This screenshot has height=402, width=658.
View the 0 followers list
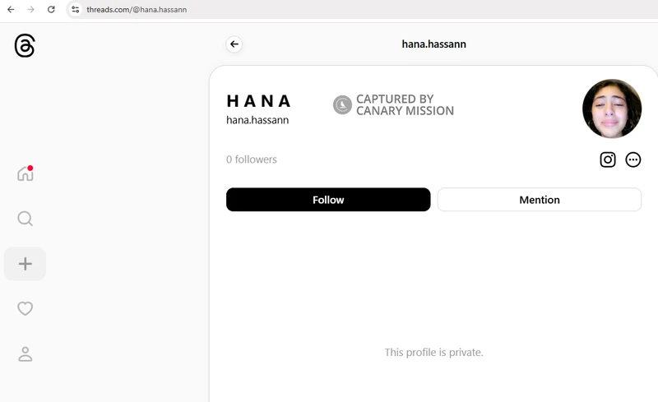click(x=252, y=159)
